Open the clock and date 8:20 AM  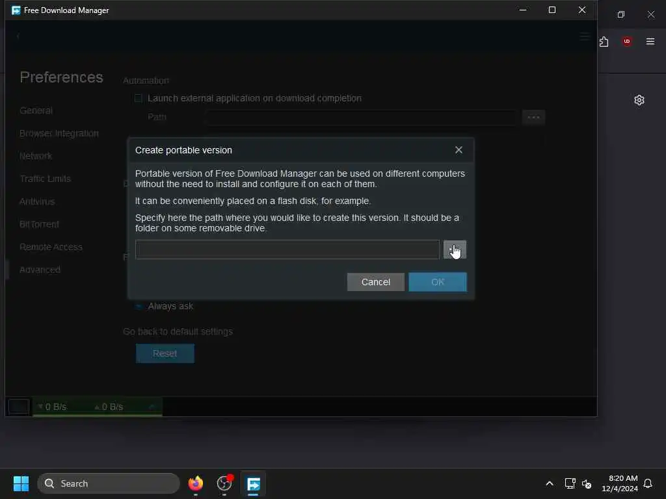point(620,483)
